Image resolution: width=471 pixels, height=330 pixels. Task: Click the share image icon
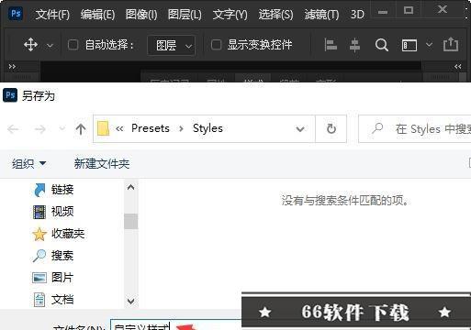pos(451,44)
